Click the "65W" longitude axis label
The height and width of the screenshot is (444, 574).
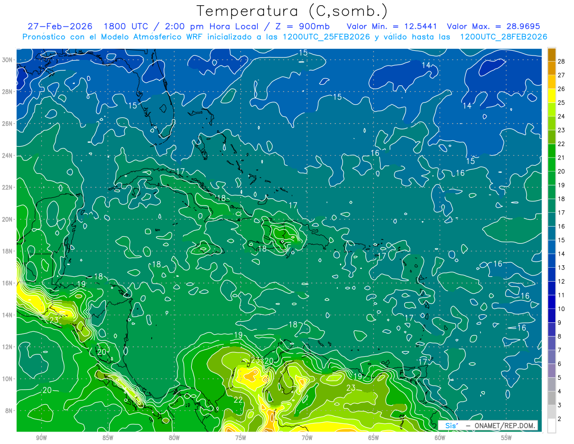coord(374,438)
